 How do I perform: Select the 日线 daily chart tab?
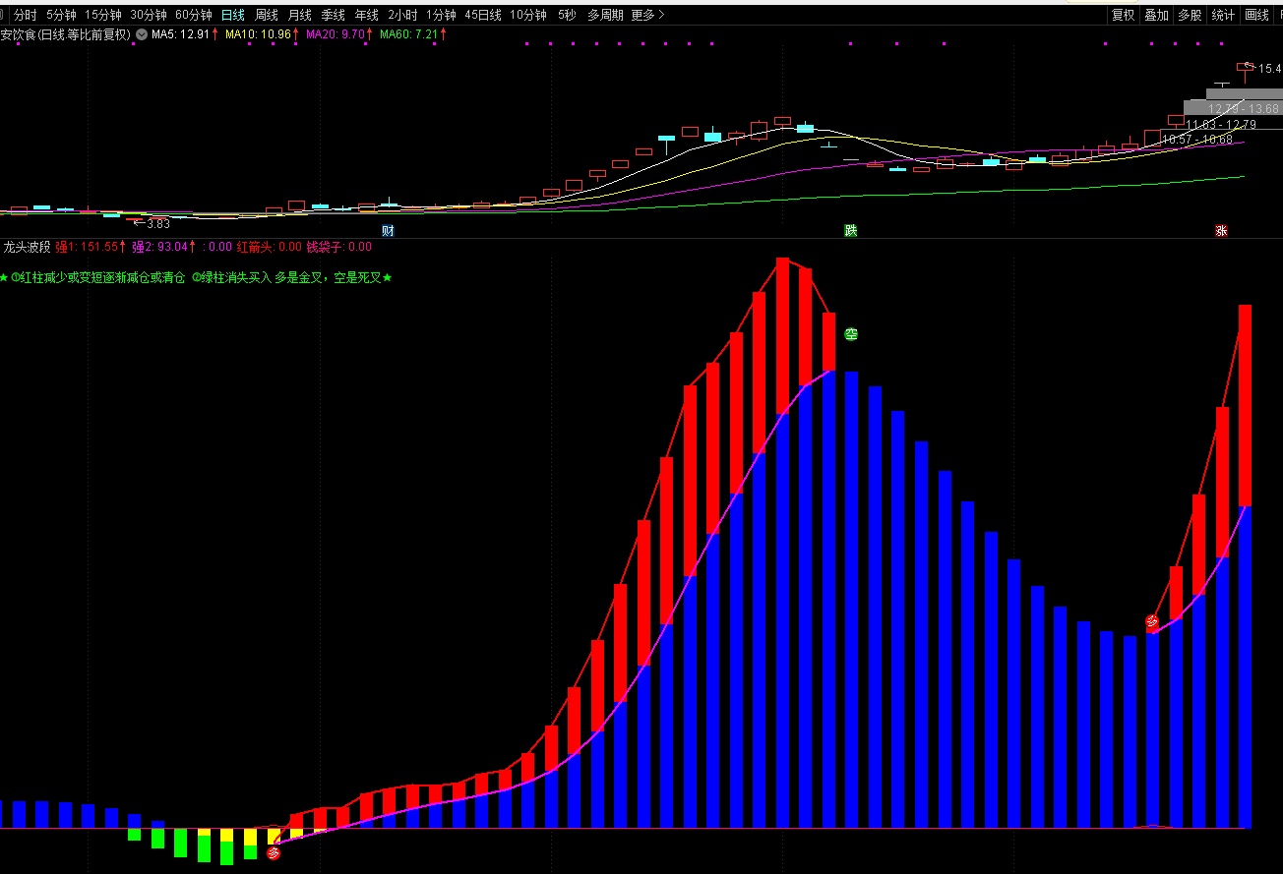(x=233, y=15)
